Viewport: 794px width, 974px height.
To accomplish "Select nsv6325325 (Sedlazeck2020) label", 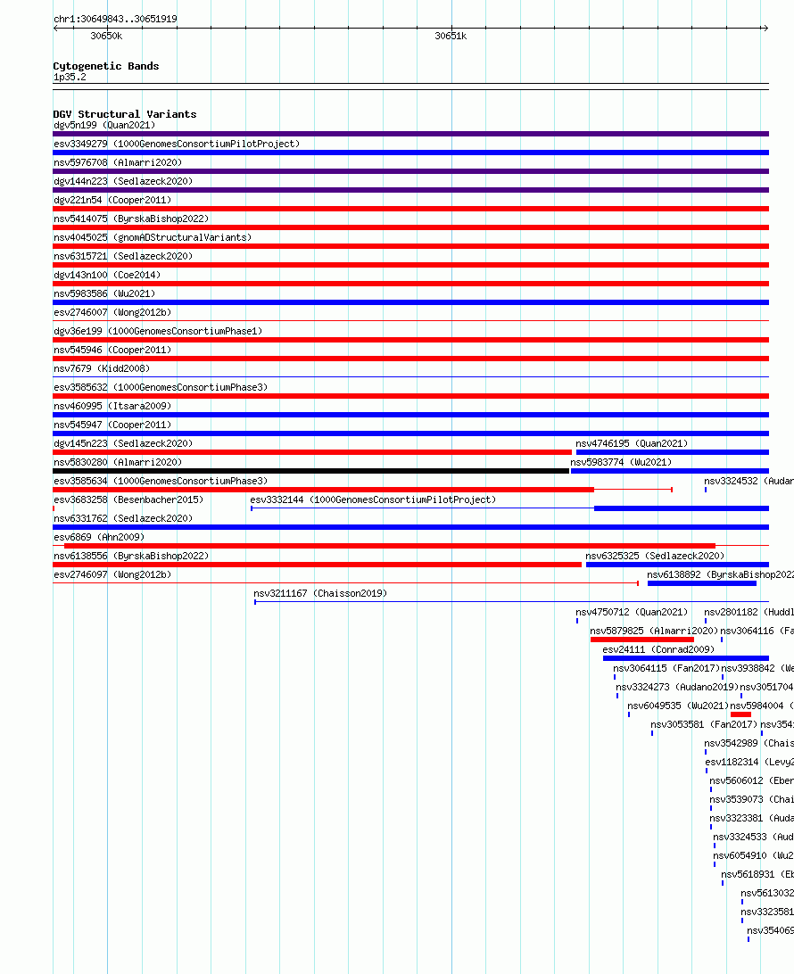I will click(x=655, y=556).
